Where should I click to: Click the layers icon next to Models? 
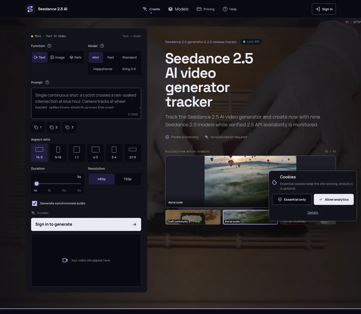click(170, 9)
